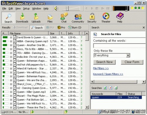Click the Clear Form button

pyautogui.click(x=132, y=62)
